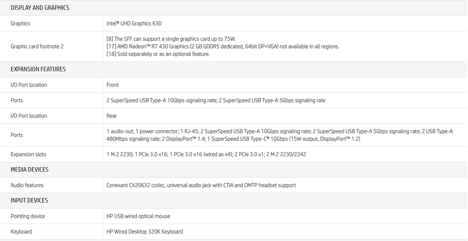Select the Intel UHD Graphics 630 value

(x=134, y=23)
